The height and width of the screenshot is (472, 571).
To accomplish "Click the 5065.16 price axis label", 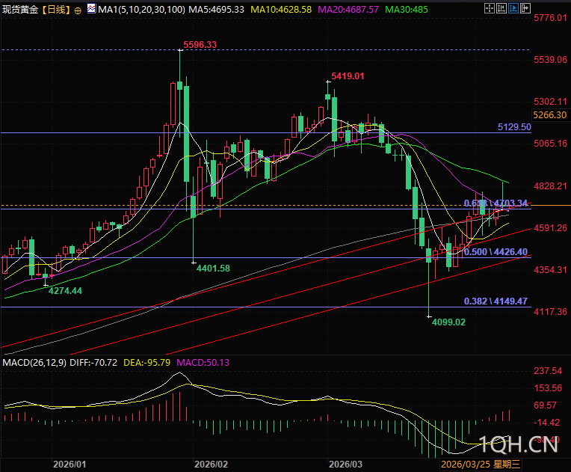I will [550, 143].
